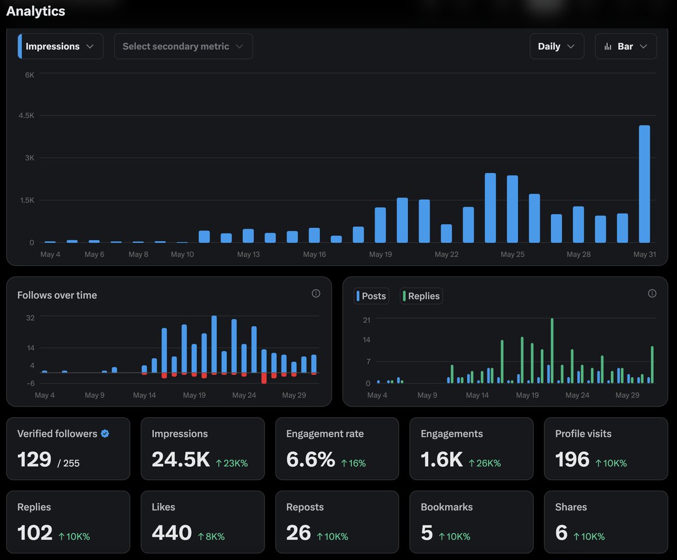
Task: Click the blue verified badge icon
Action: [105, 434]
